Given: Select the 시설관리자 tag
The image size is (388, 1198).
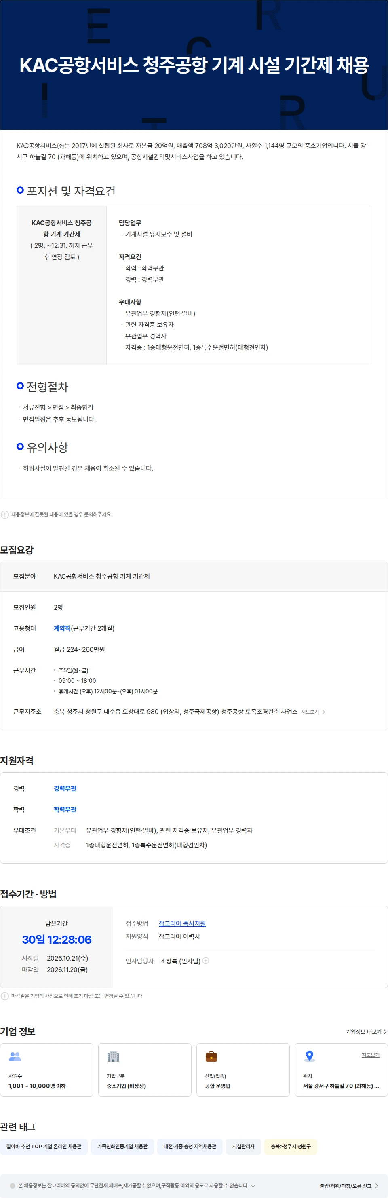Looking at the screenshot, I should coord(243,1146).
